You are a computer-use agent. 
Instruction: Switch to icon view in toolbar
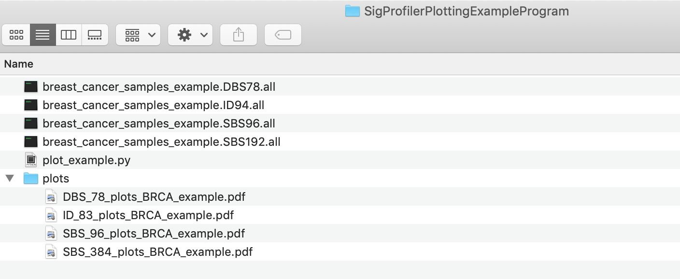(x=16, y=35)
